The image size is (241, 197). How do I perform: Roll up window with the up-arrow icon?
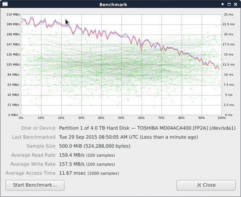(x=223, y=4)
